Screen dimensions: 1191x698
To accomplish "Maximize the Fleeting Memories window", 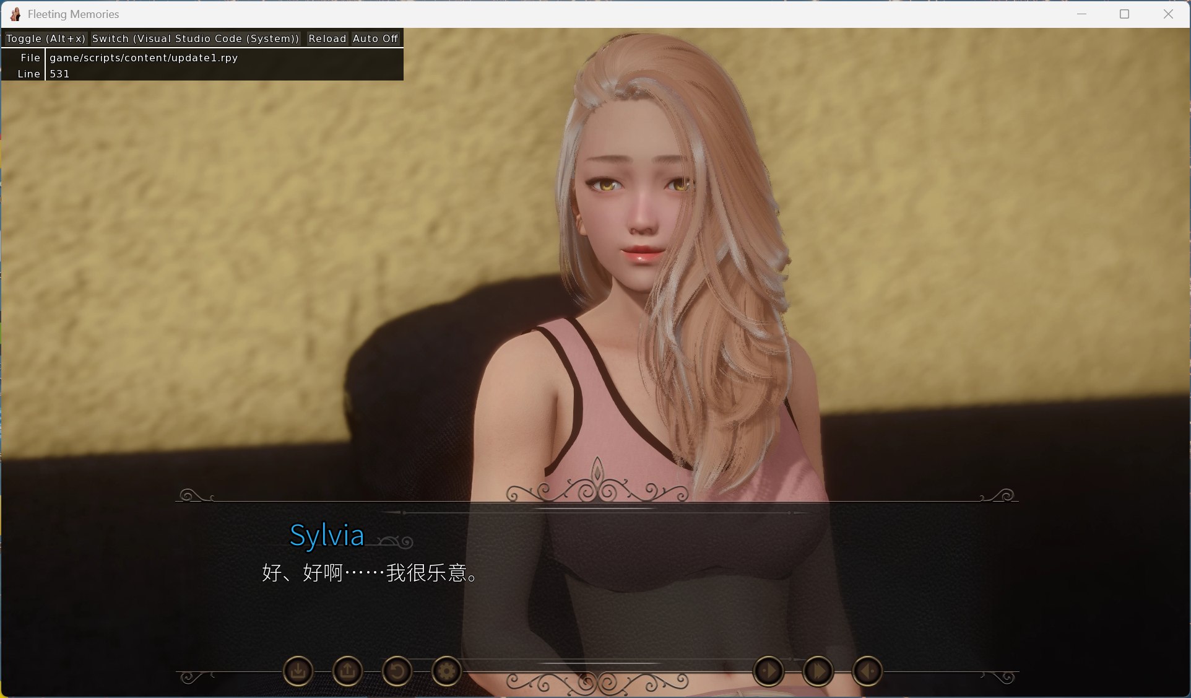I will coord(1124,14).
